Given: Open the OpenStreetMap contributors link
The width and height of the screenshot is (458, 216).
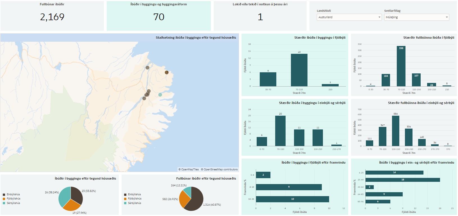Looking at the screenshot, I should (x=219, y=169).
